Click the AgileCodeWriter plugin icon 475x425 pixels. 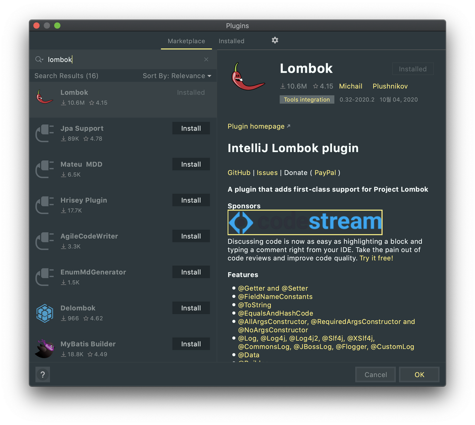[45, 241]
